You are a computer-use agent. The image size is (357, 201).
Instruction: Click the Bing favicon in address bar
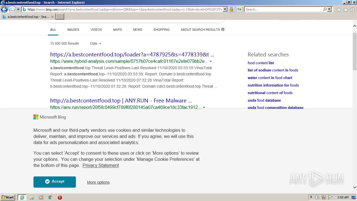[x=24, y=9]
